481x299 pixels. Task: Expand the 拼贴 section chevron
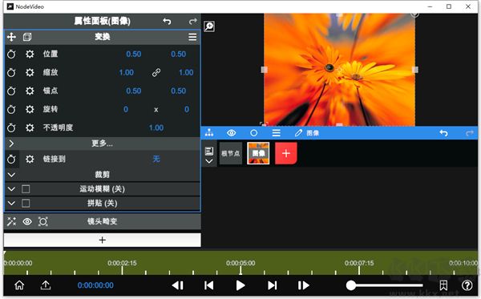click(11, 203)
